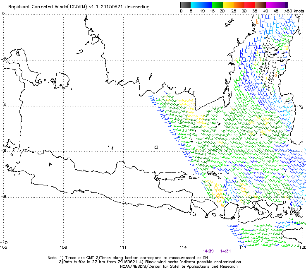Click the '-10' latitude axis label
306x269 pixels.
coord(4,243)
